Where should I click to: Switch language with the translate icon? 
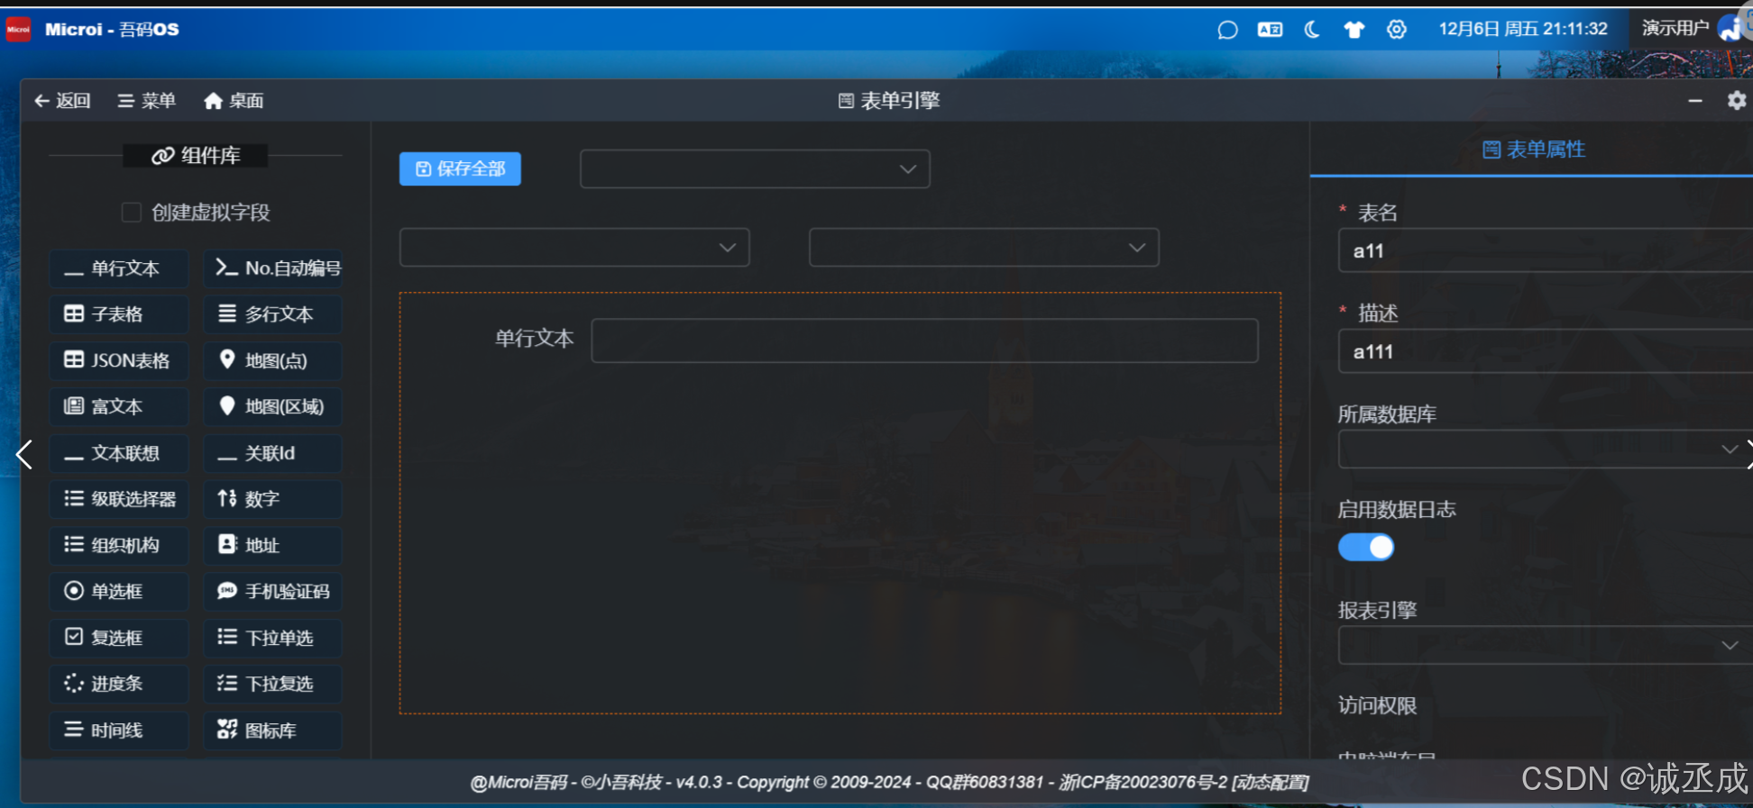(1270, 30)
